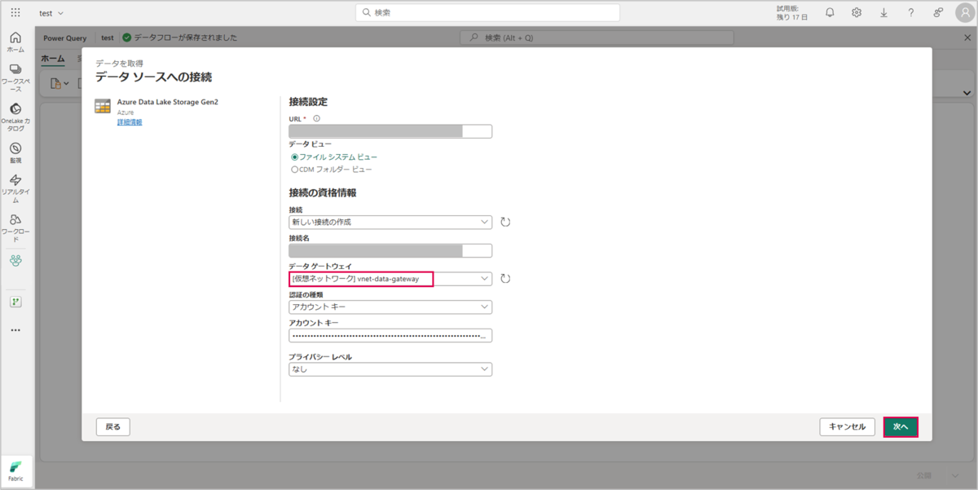Open the 認証の種類 dropdown (アカウント キー)
Screen dimensions: 978x490
tap(390, 307)
